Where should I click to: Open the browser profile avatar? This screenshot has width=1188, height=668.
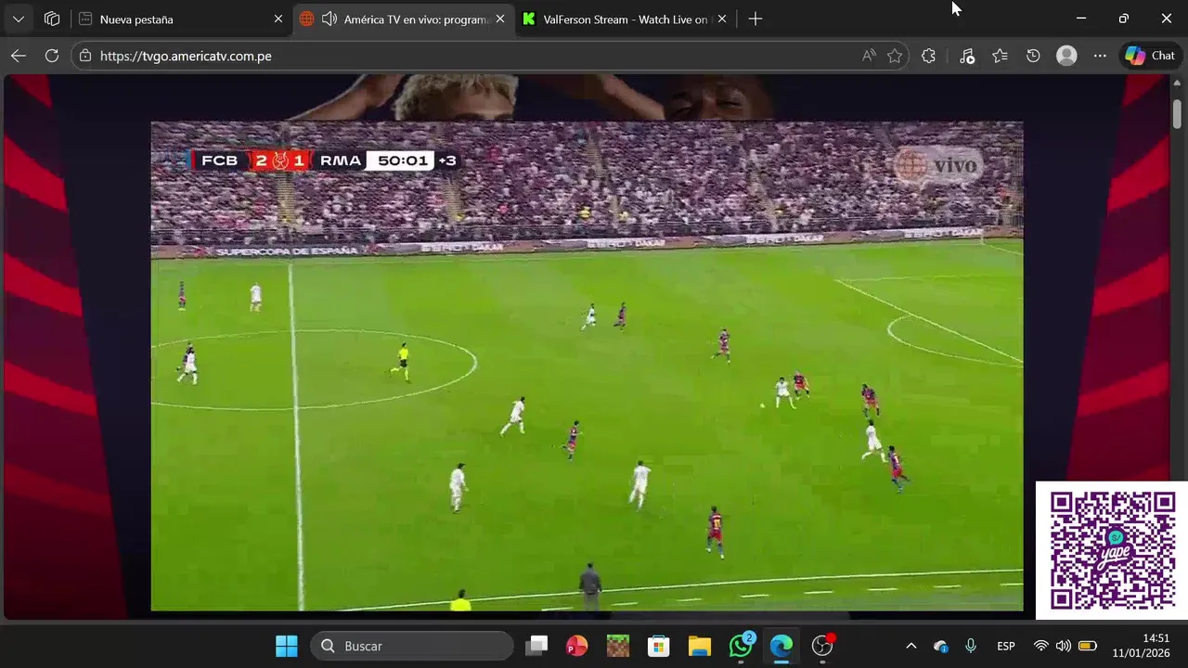coord(1066,56)
